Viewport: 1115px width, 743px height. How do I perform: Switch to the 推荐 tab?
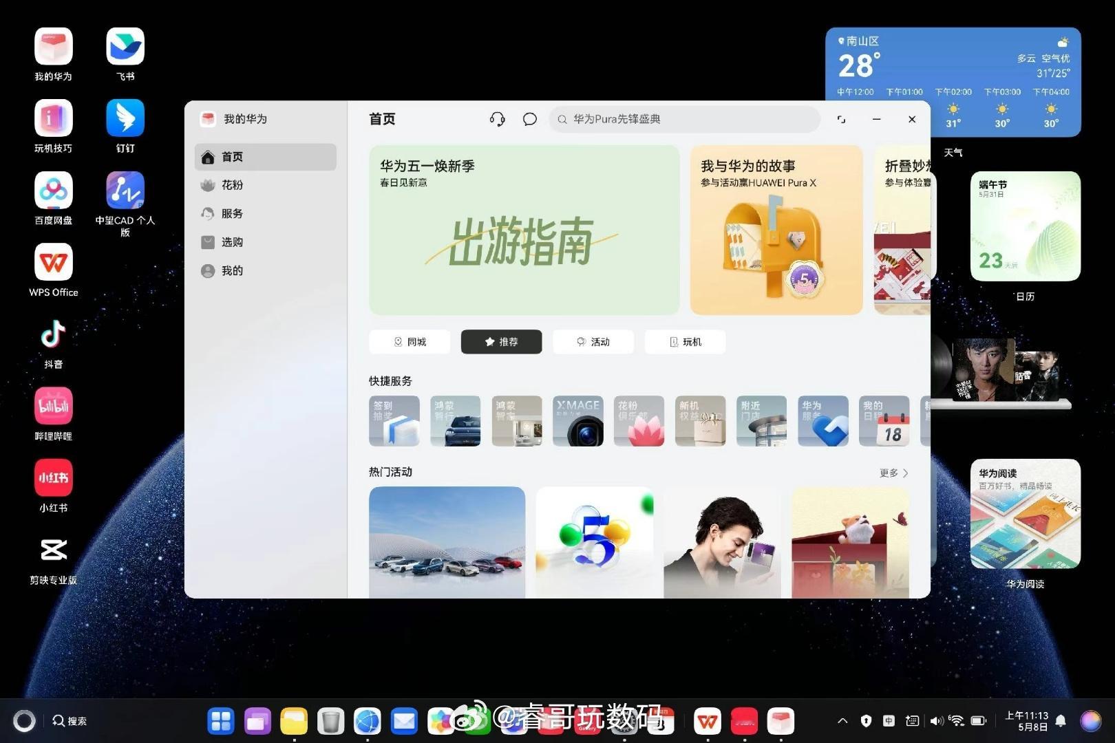(x=501, y=342)
